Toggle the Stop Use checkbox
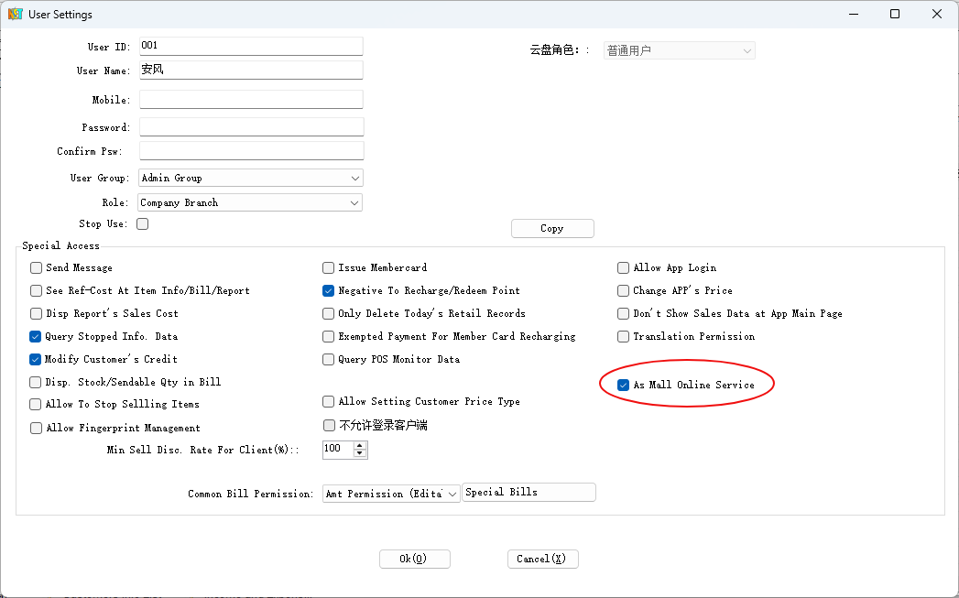Viewport: 959px width, 598px height. 142,223
